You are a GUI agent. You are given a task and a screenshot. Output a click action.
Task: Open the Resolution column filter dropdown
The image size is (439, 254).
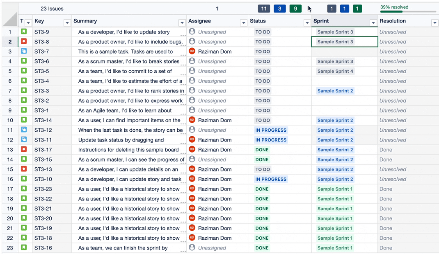[434, 23]
